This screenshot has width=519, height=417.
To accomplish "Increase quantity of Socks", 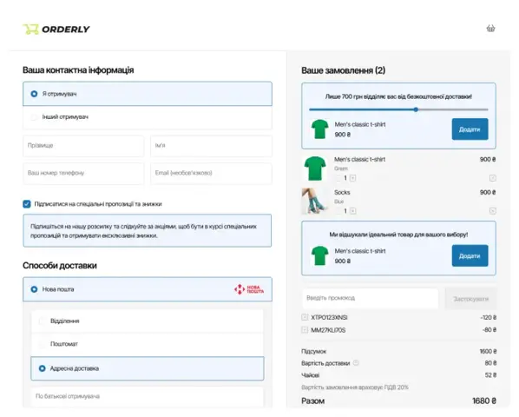I will point(353,211).
